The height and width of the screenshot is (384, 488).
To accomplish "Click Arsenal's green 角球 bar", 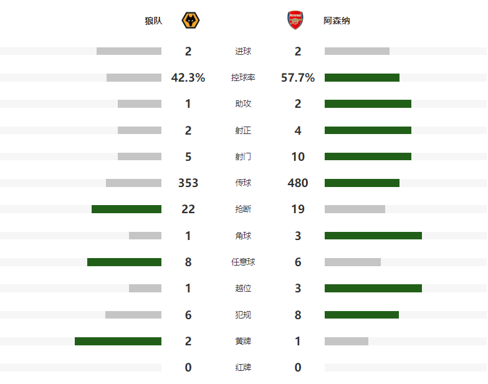I will click(373, 236).
